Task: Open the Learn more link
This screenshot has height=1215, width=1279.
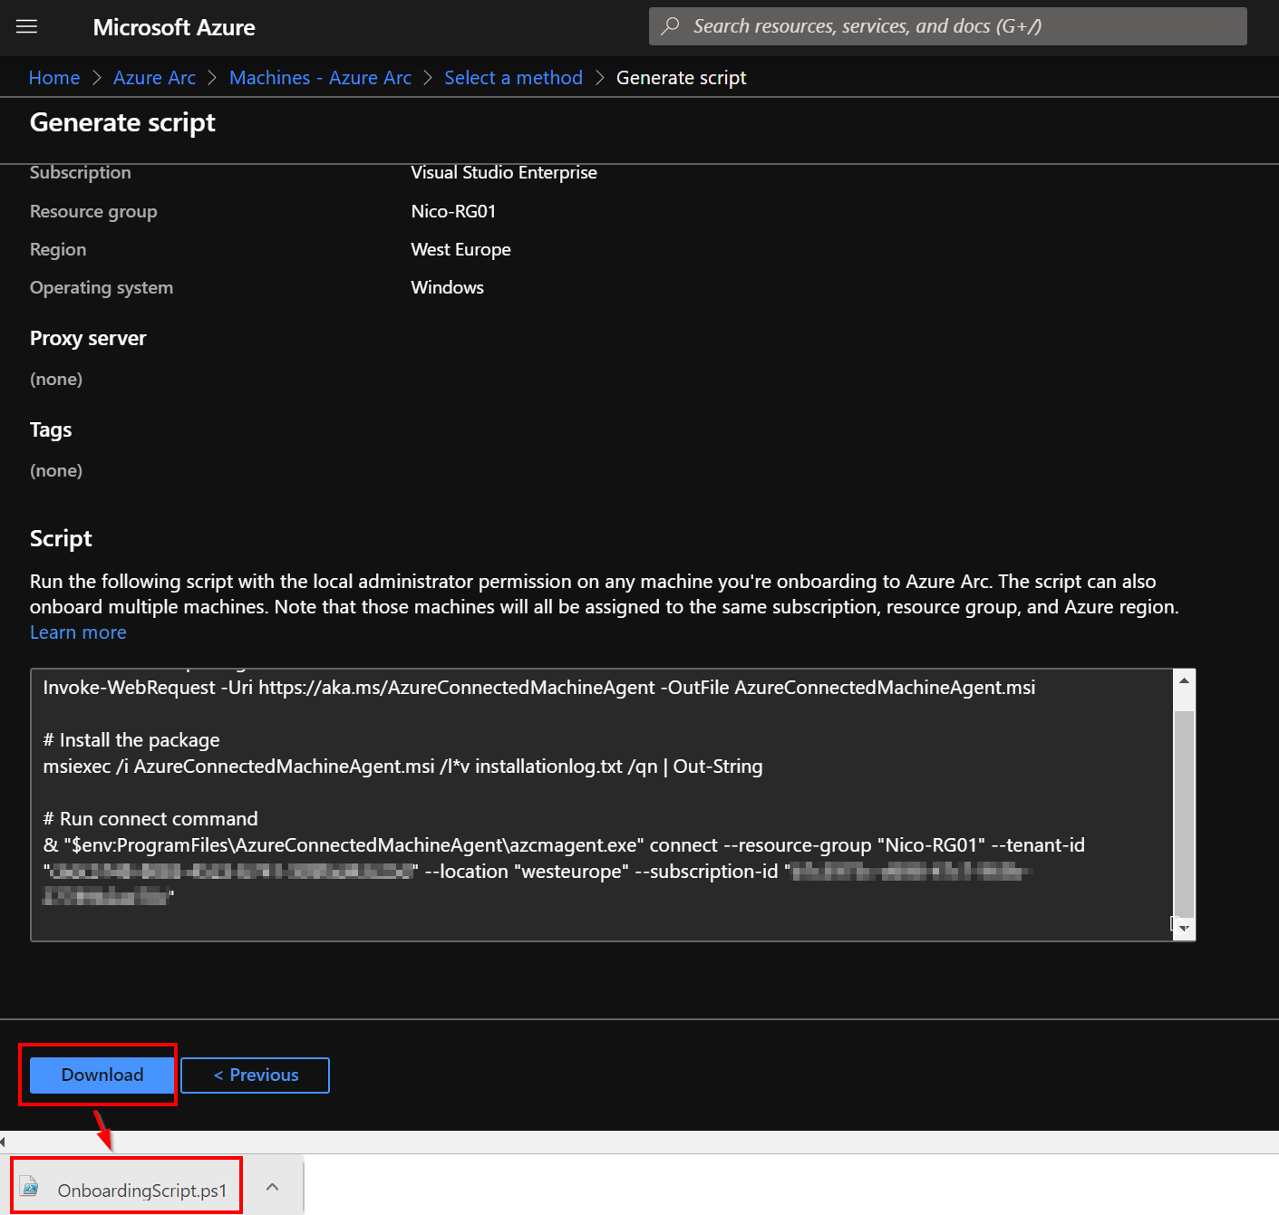Action: 78,632
